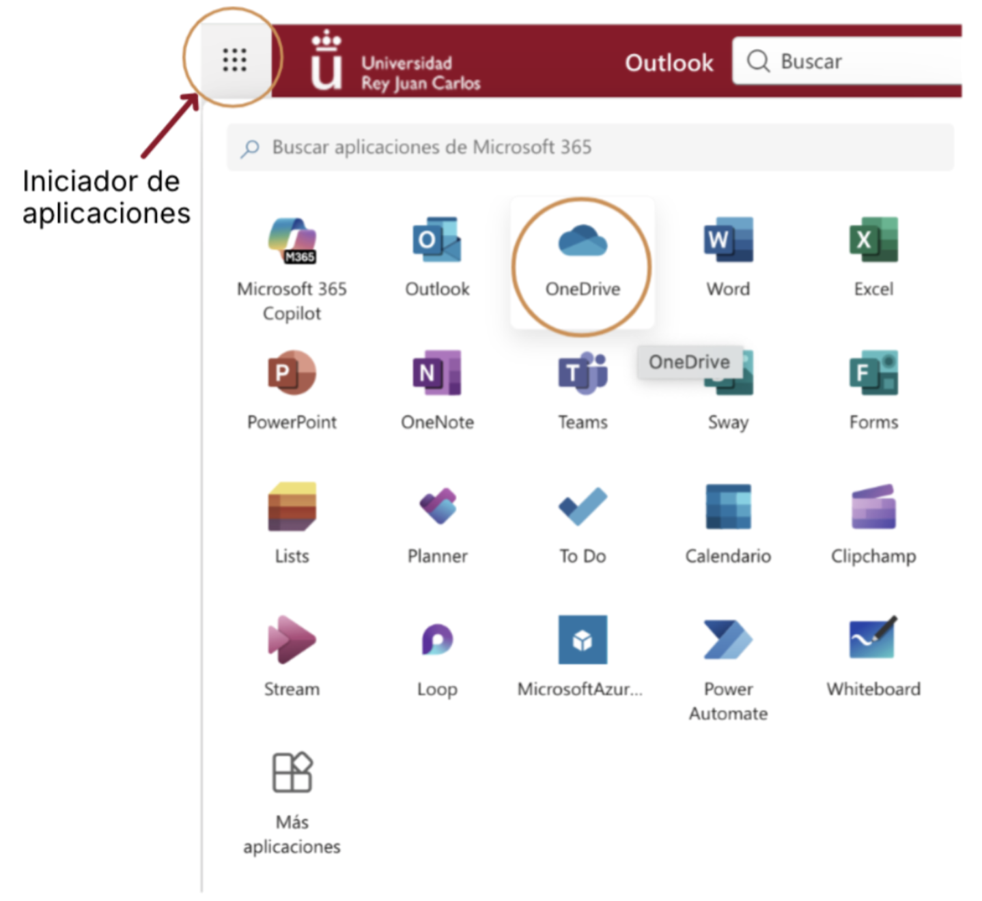The image size is (982, 901).
Task: Open the app launcher waffle icon
Action: 234,60
